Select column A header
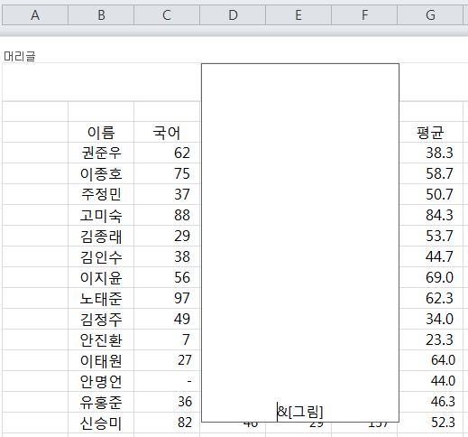 tap(35, 15)
